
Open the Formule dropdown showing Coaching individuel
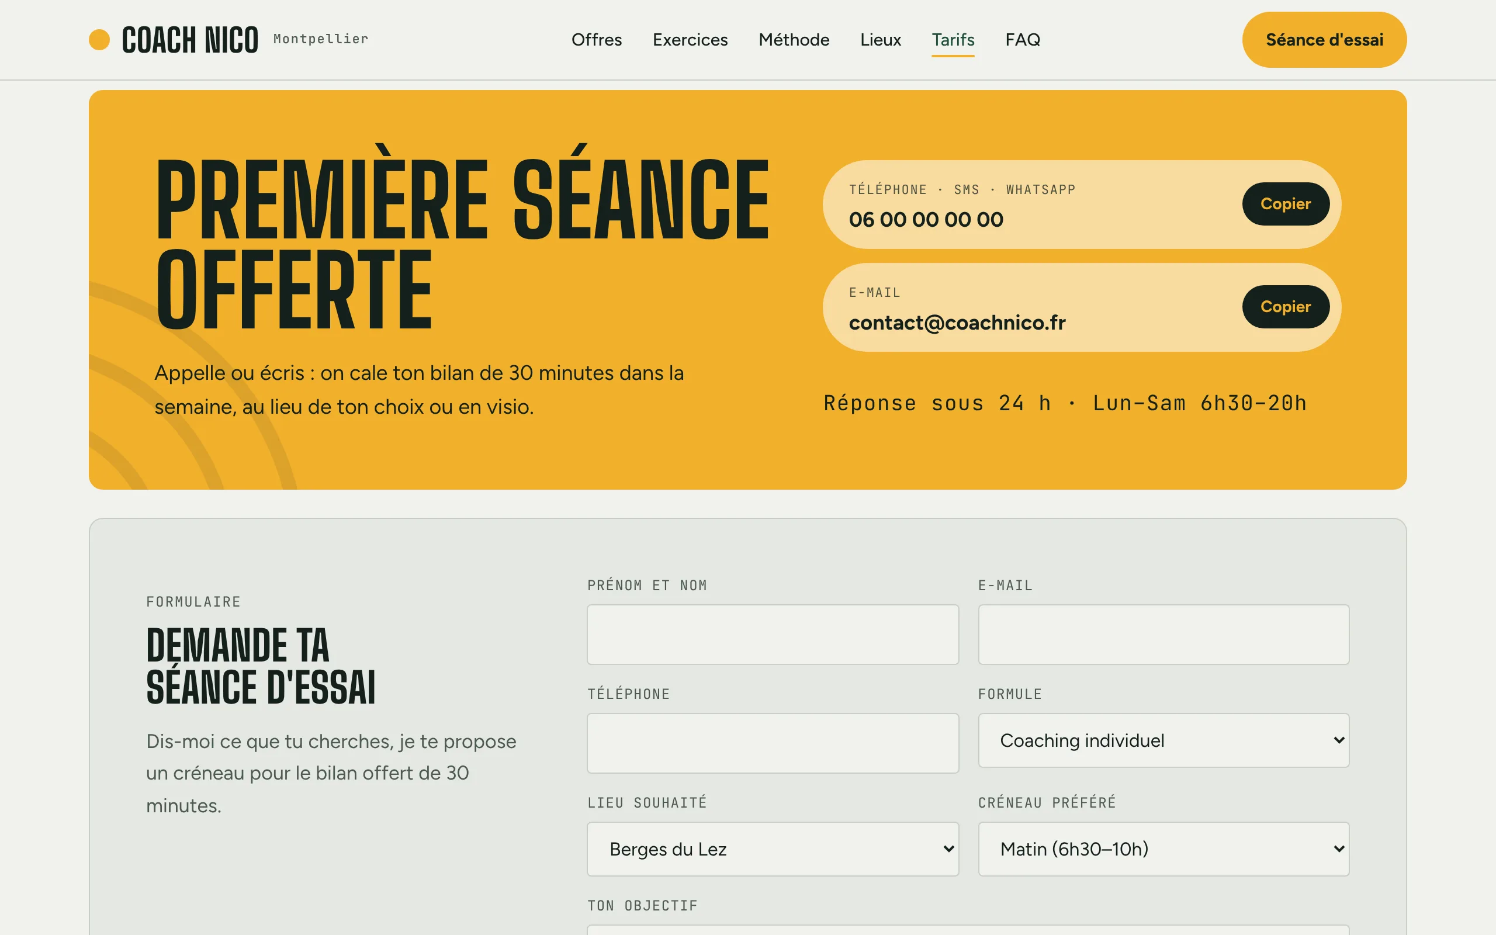click(1163, 740)
